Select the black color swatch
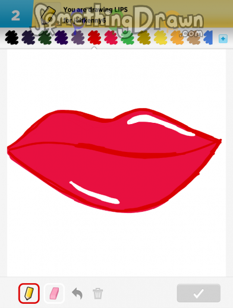 pos(12,37)
